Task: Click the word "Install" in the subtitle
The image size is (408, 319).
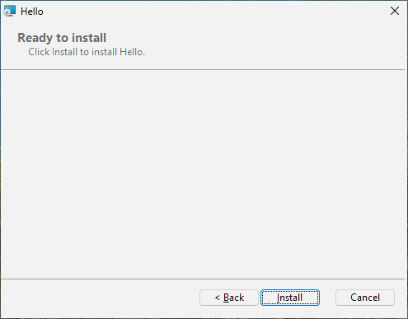Action: click(x=64, y=52)
